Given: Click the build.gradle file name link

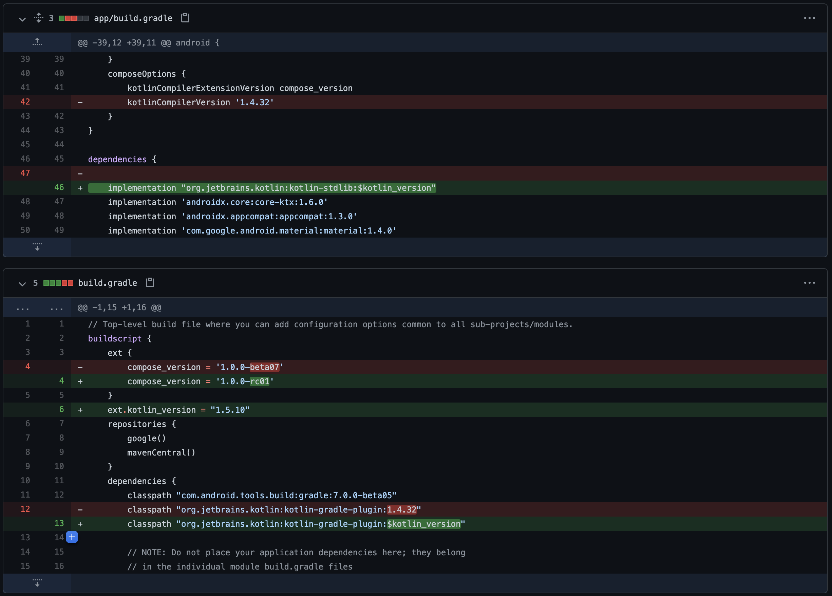Looking at the screenshot, I should click(108, 283).
